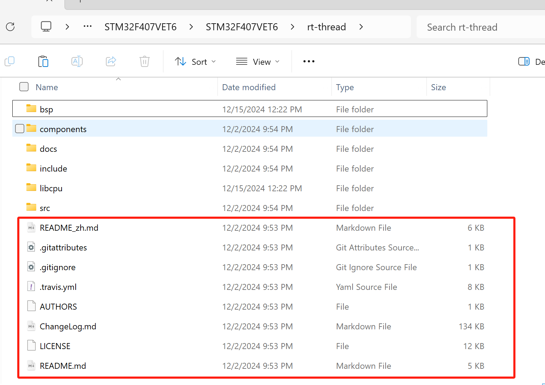
Task: Expand hidden breadcrumb path ellipsis
Action: pos(88,27)
